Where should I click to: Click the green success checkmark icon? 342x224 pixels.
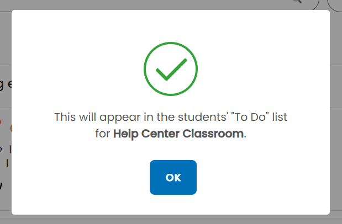click(x=171, y=70)
